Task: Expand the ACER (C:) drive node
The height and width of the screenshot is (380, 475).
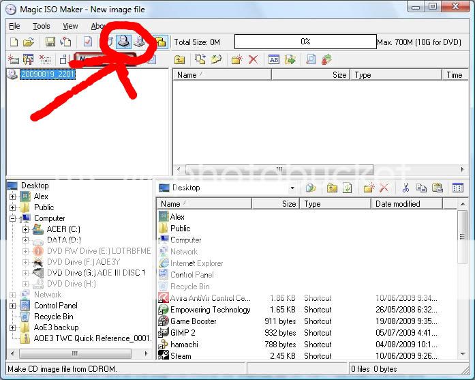Action: click(25, 229)
